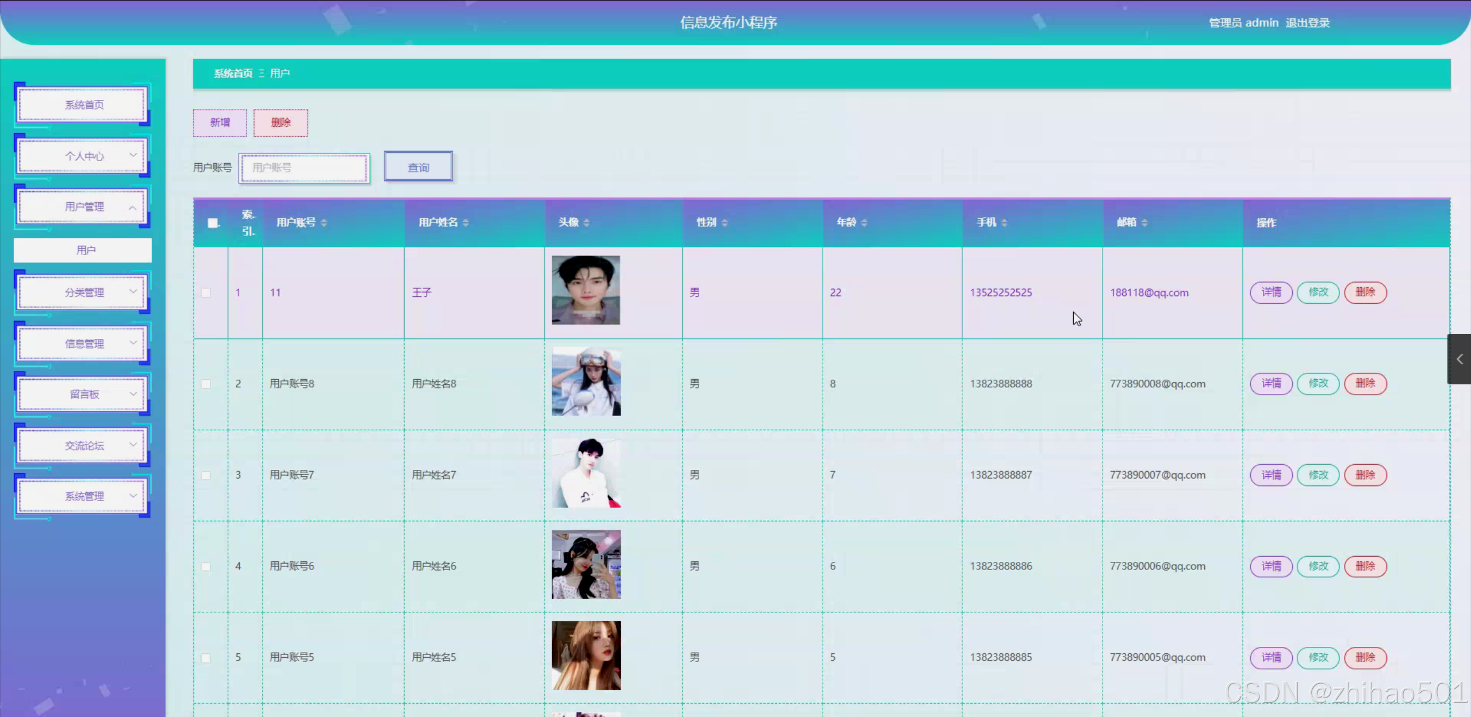Image resolution: width=1471 pixels, height=717 pixels.
Task: Toggle the select-all checkbox in table header
Action: [x=213, y=223]
